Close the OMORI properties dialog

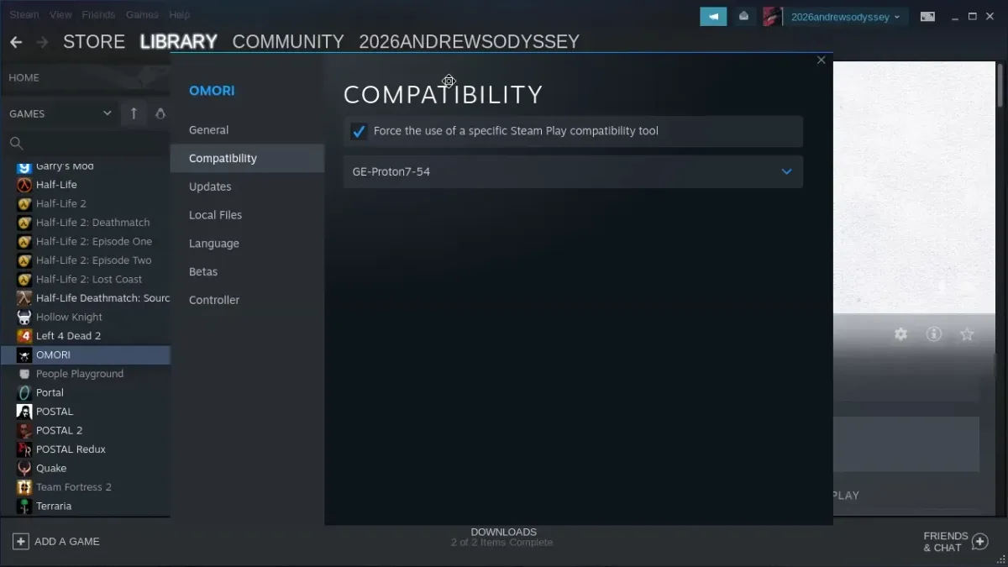tap(822, 60)
